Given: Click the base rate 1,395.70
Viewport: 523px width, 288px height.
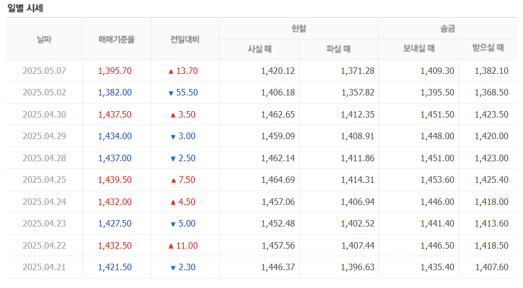Looking at the screenshot, I should pos(115,71).
